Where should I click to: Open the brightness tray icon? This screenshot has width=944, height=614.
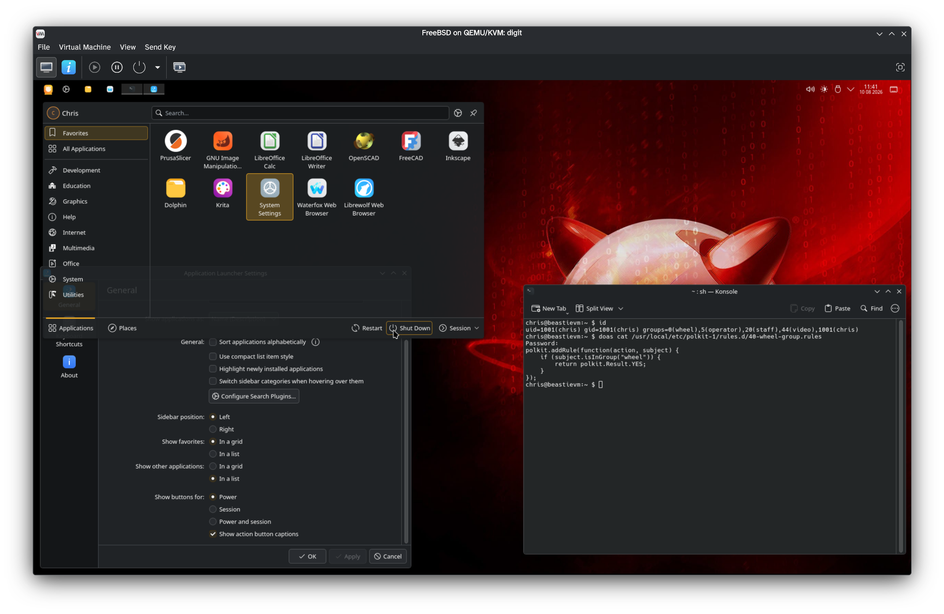click(x=824, y=90)
